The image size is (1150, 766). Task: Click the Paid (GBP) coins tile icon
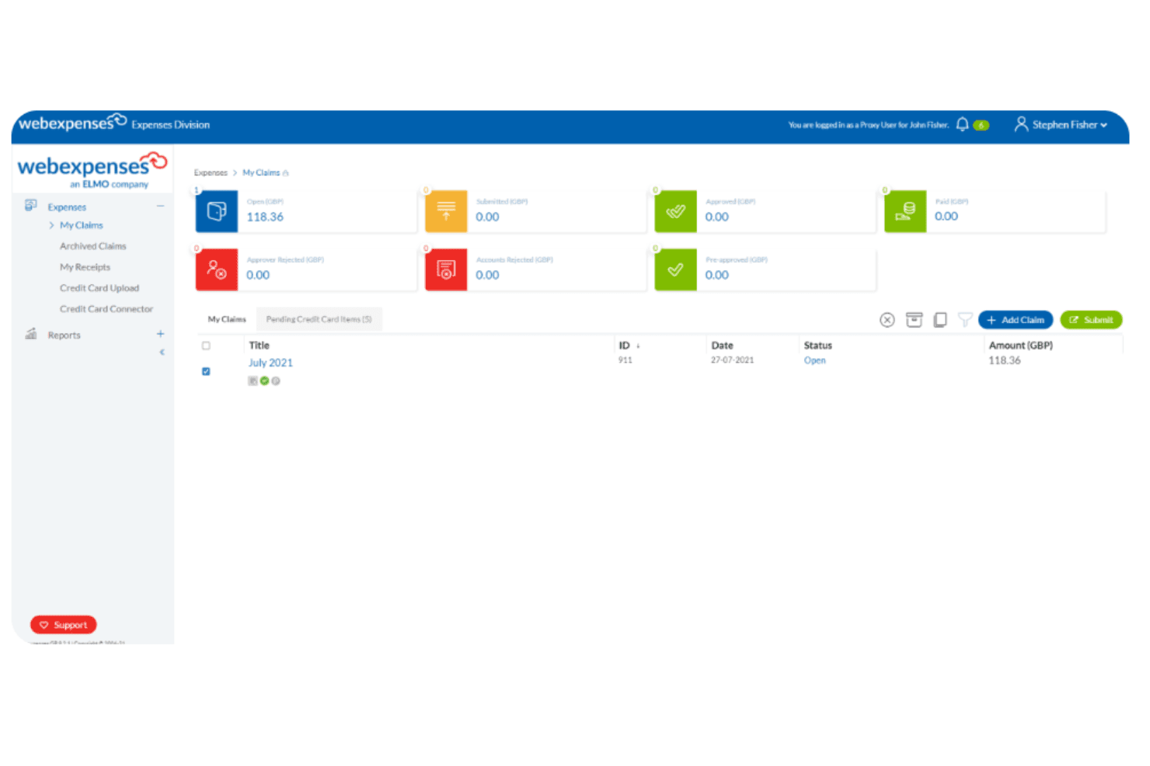click(905, 211)
